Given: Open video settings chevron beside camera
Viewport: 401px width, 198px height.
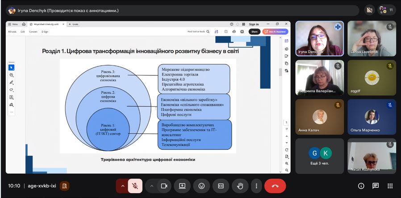Looking at the screenshot, I should click(x=152, y=186).
